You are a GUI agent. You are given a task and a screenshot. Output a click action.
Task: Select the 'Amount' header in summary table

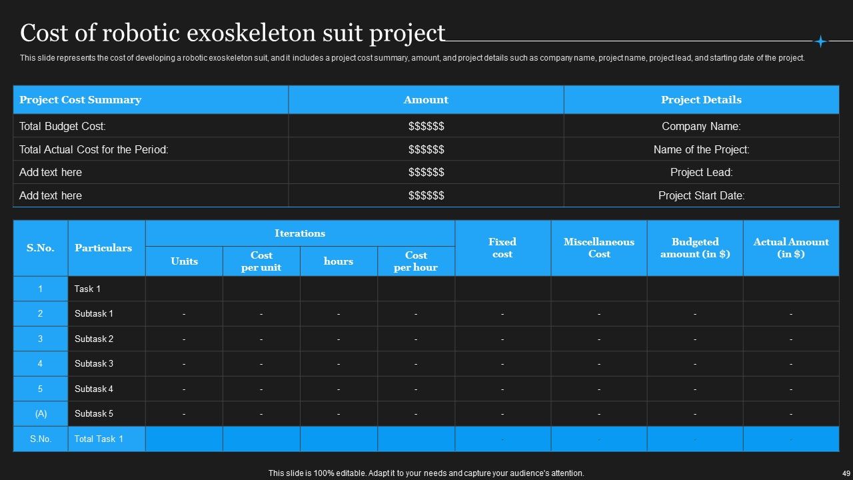(426, 100)
